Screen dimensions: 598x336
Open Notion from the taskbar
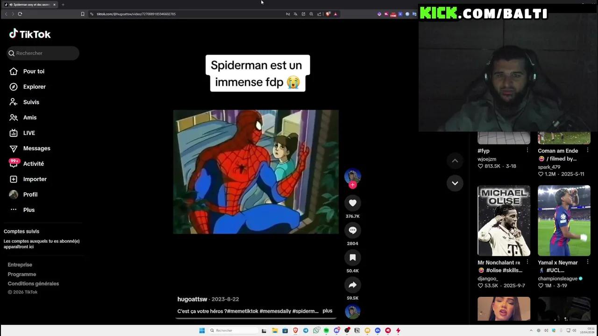click(x=357, y=330)
